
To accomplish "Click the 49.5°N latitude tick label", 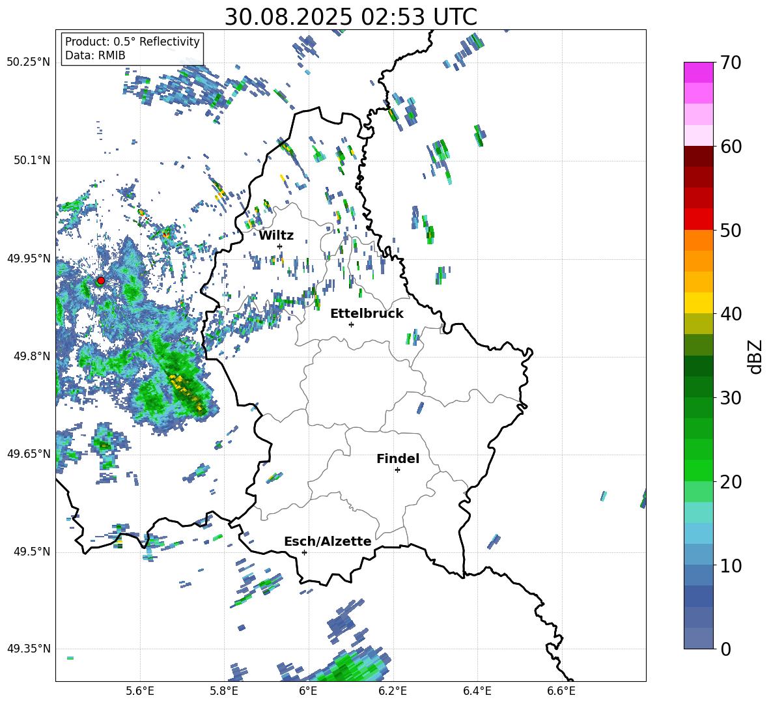I will [32, 552].
